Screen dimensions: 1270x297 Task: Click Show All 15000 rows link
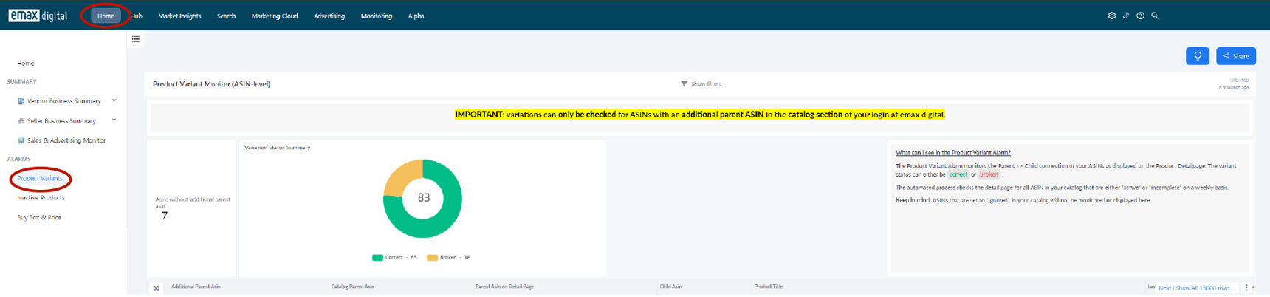(1203, 288)
